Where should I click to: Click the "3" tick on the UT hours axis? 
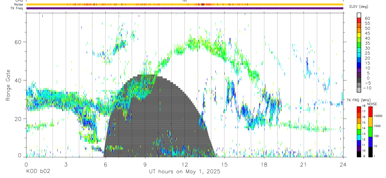(x=66, y=165)
